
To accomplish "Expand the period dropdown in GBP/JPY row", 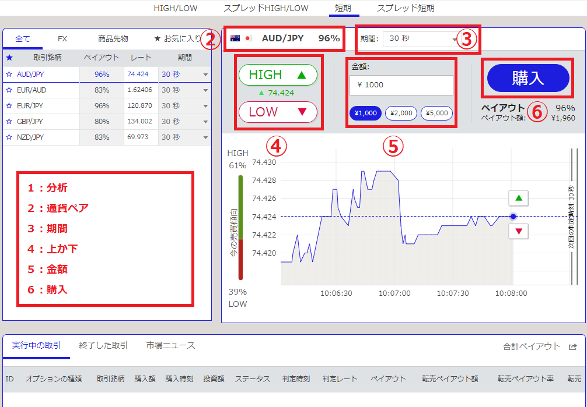I will pos(205,122).
